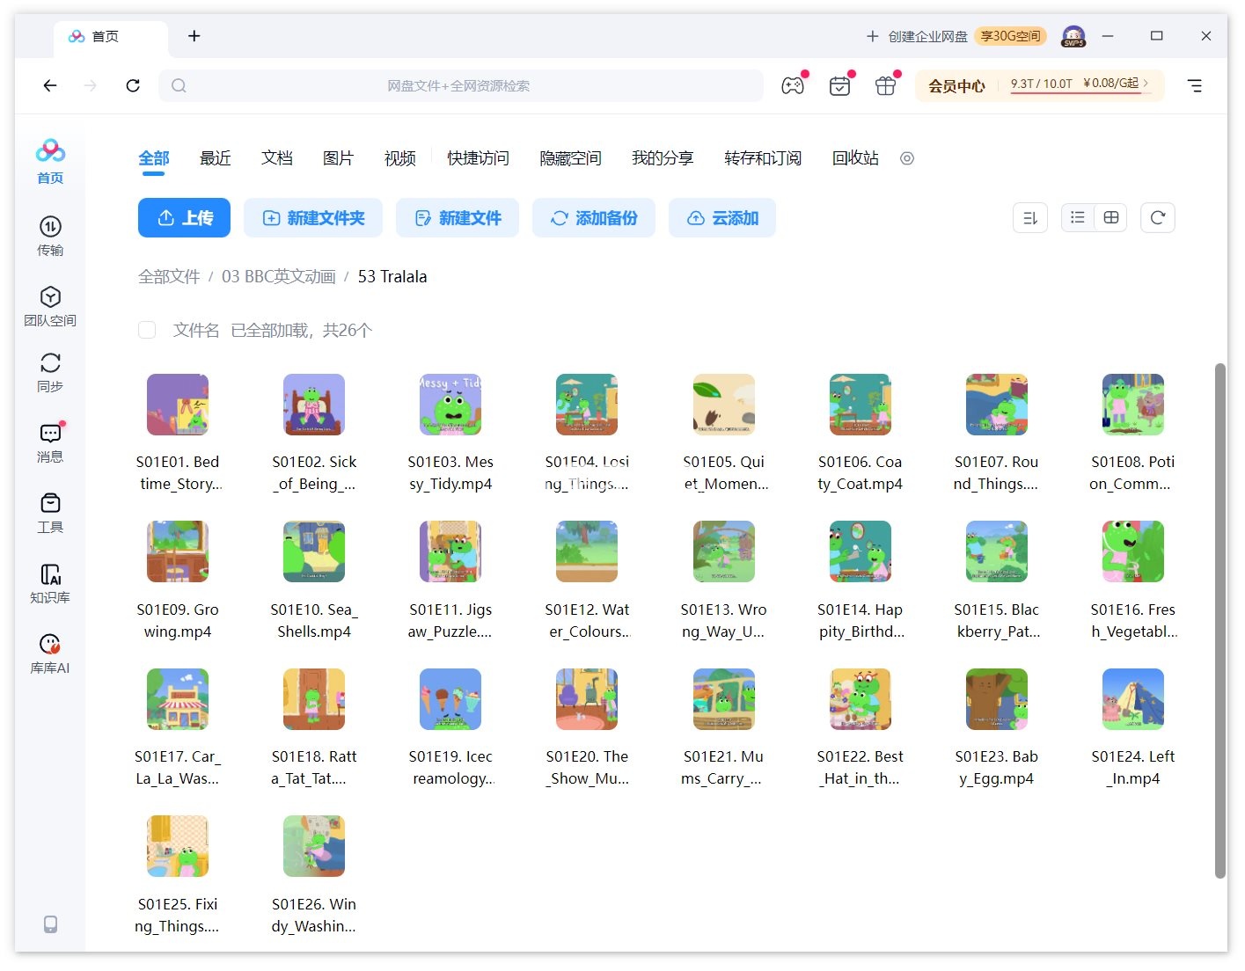1245x971 pixels.
Task: Open the S01E03 Messy_Tidy.mp4 thumbnail
Action: tap(450, 405)
